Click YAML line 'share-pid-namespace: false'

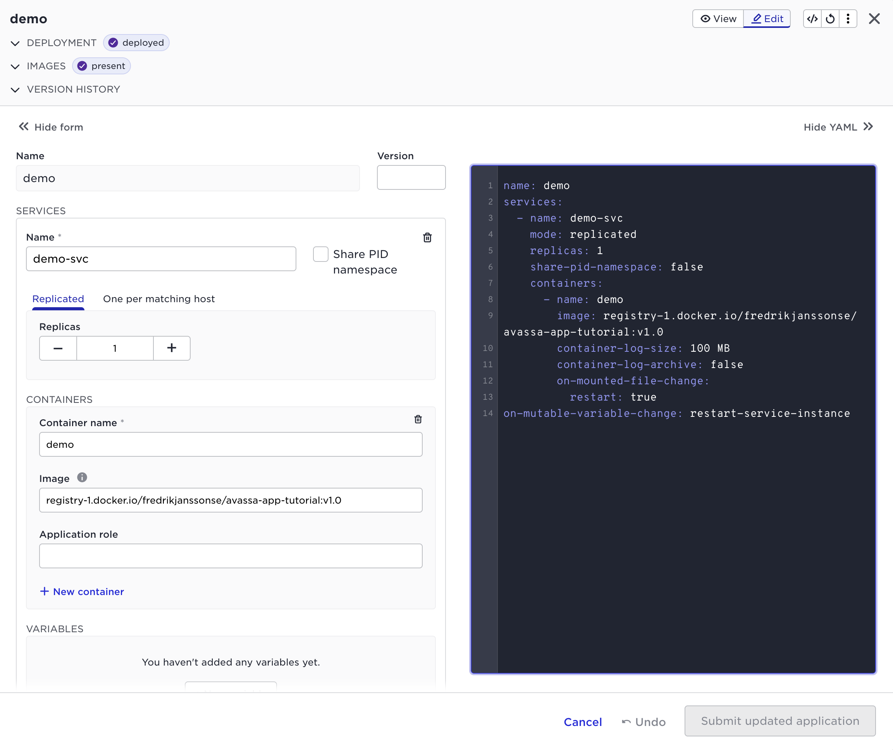pyautogui.click(x=617, y=267)
